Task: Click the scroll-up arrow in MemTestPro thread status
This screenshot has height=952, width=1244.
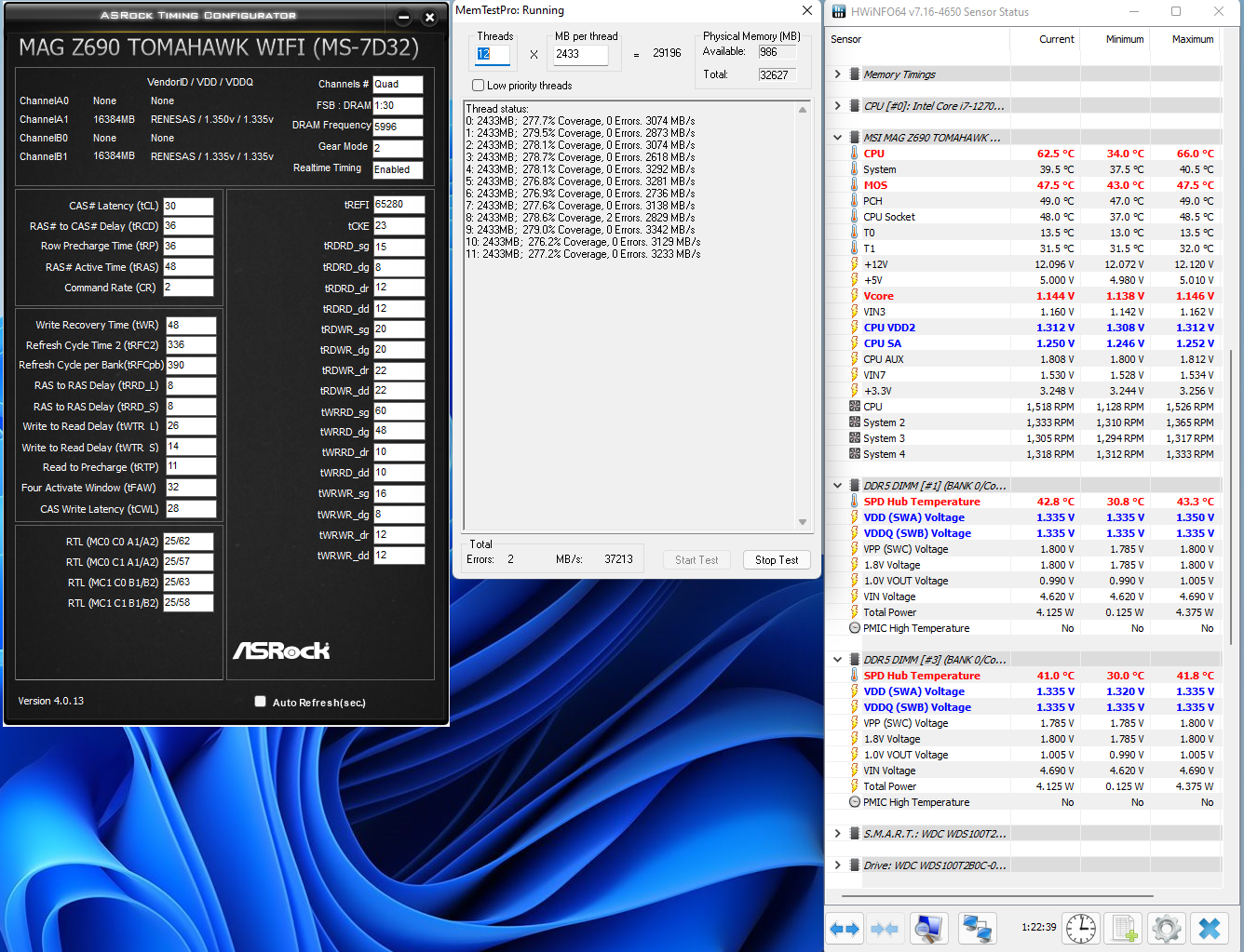Action: (x=803, y=110)
